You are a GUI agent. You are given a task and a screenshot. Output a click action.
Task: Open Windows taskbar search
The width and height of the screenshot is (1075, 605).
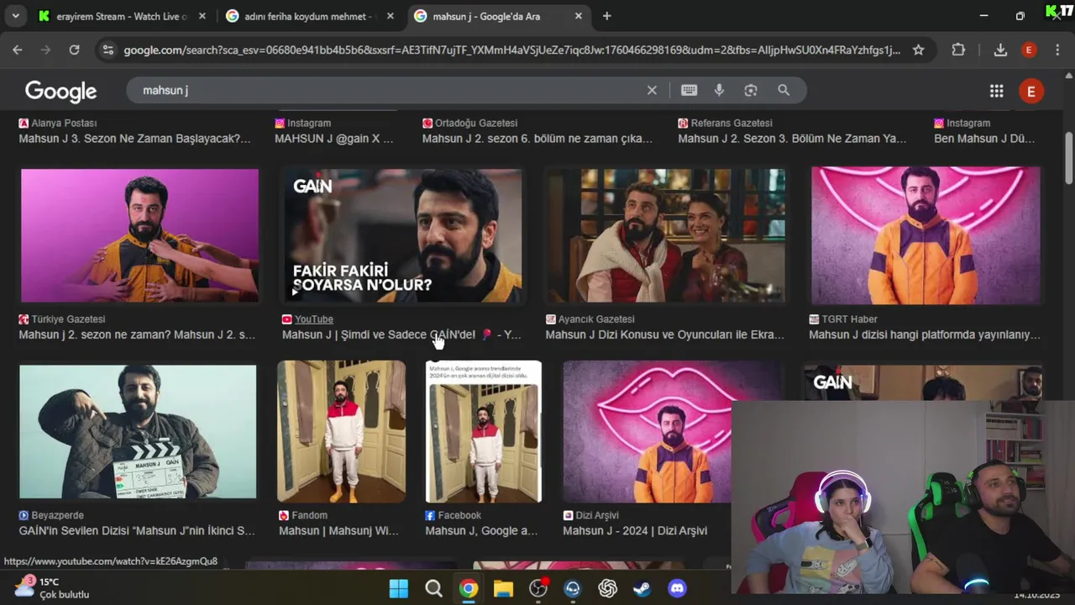tap(433, 588)
